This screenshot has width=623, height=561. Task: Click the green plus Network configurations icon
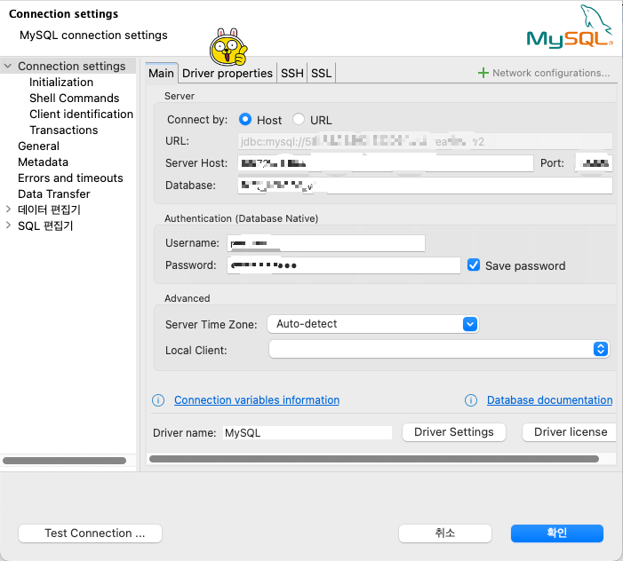pos(483,73)
